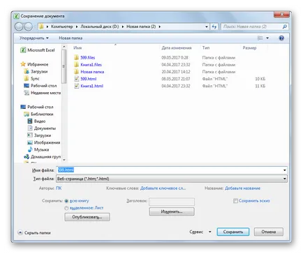Select the 'выделенное: Лист' radio button
Screen dimensions: 303x254
66,208
